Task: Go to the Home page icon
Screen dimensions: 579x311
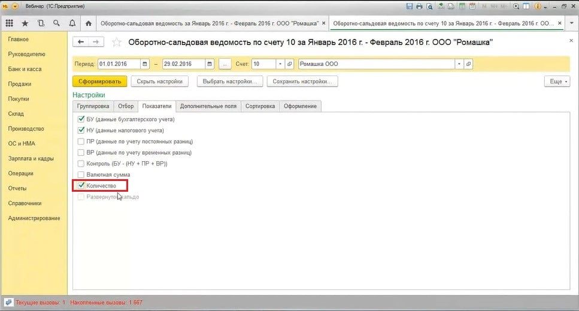Action: pos(89,23)
